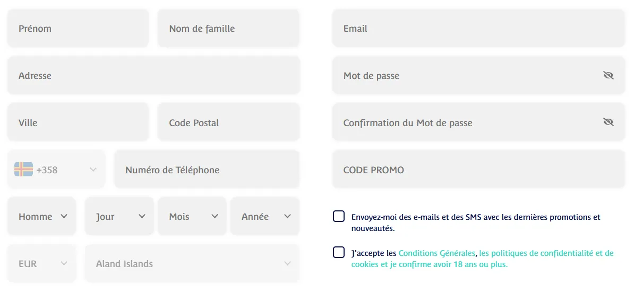Focus the CODE PROMO field
Viewport: 634px width, 293px height.
[478, 170]
